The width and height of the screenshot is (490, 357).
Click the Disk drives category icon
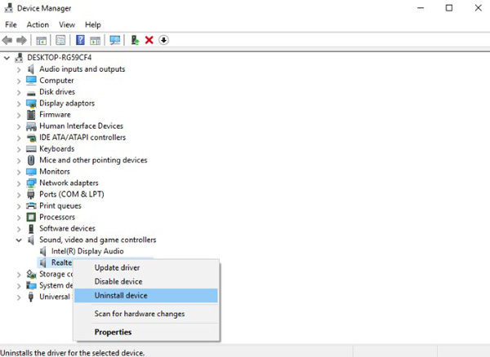point(31,93)
